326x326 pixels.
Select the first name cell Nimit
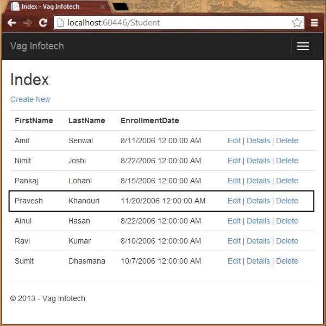[x=23, y=161]
